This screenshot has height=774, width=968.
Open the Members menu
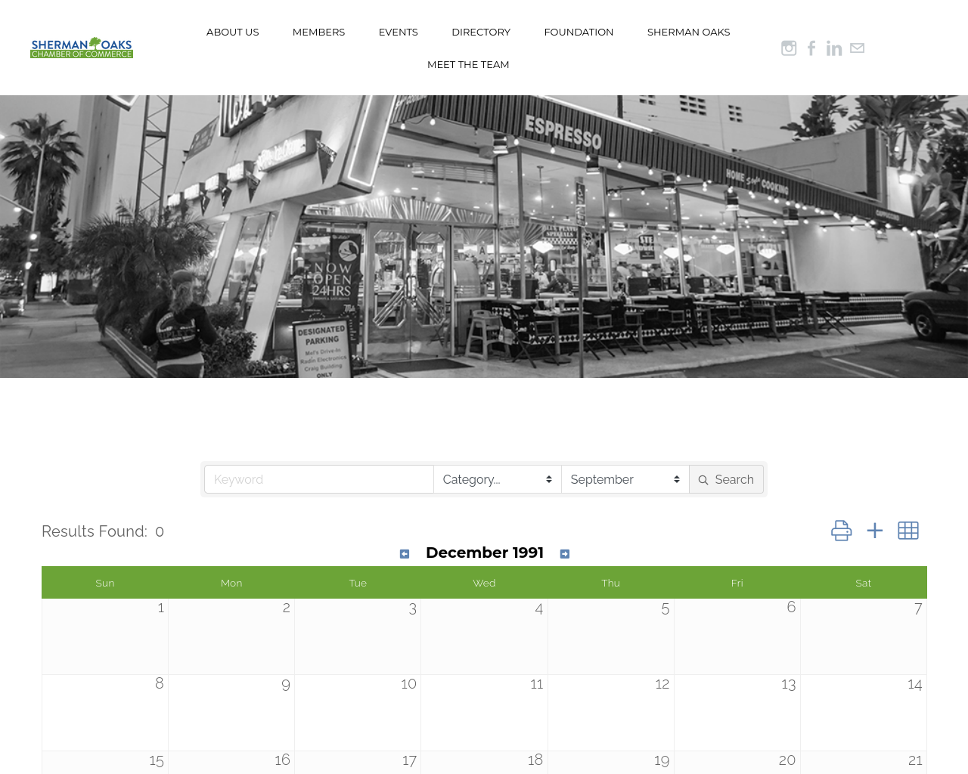pos(318,32)
